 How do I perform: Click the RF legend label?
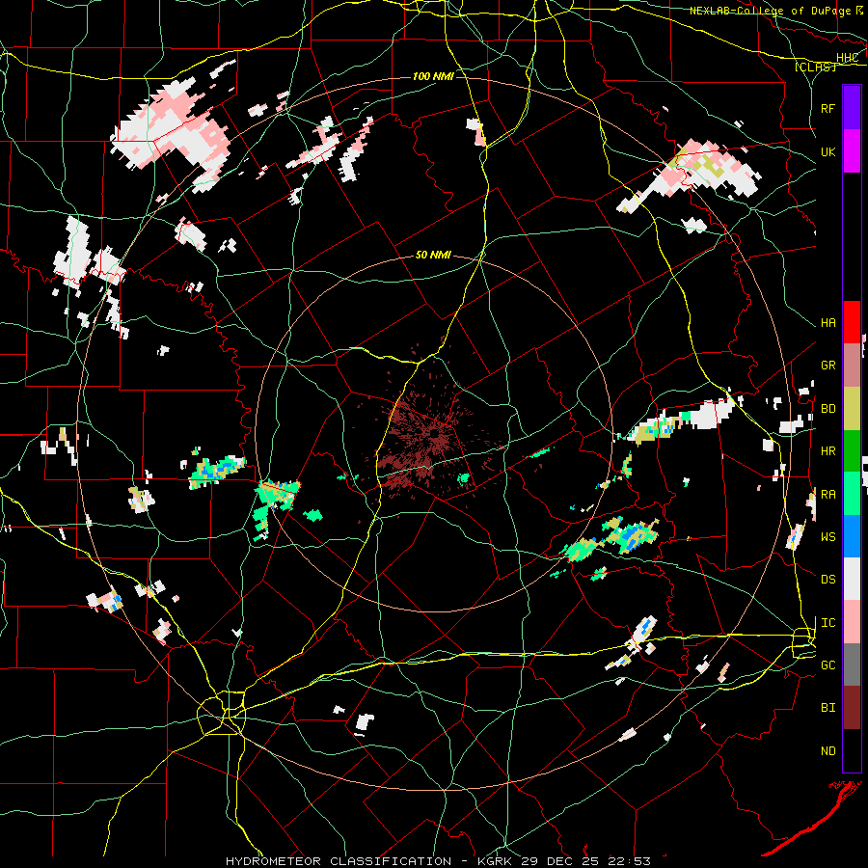pos(828,108)
